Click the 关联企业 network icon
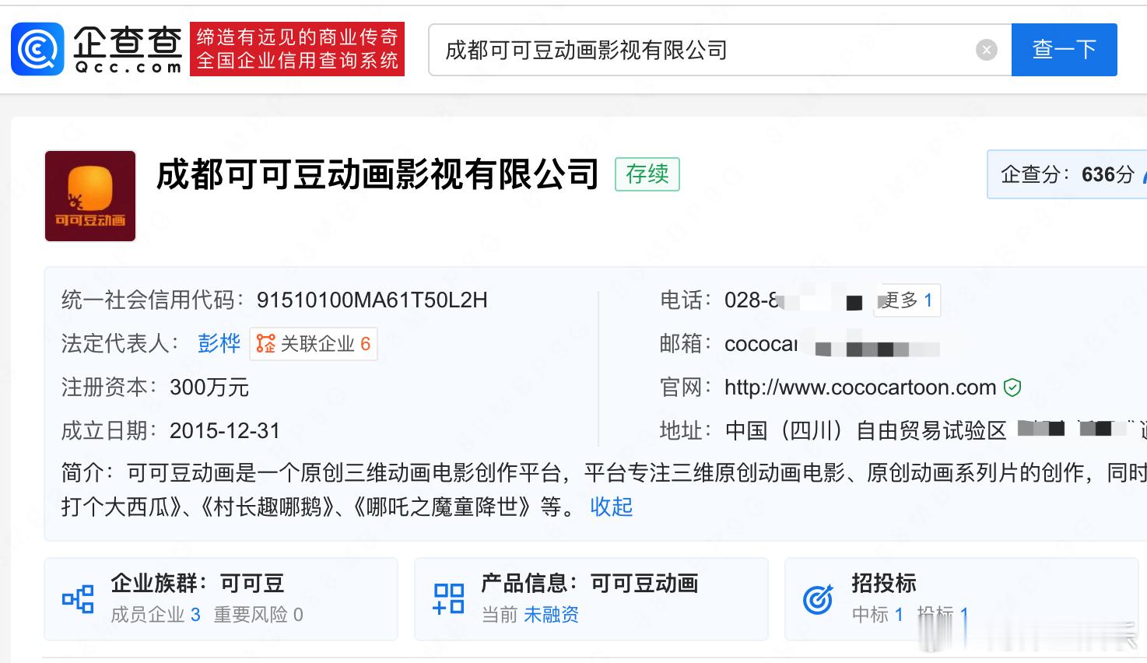Screen dimensions: 1147x663 click(x=266, y=344)
